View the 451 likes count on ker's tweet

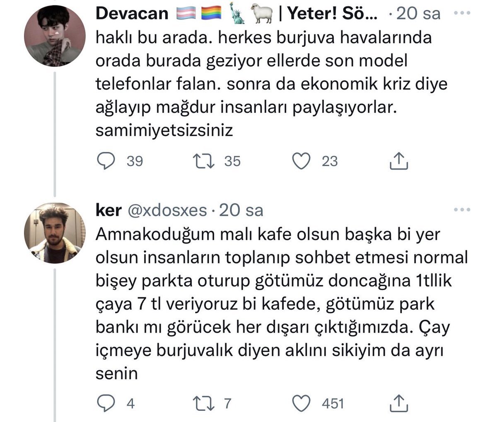point(333,403)
